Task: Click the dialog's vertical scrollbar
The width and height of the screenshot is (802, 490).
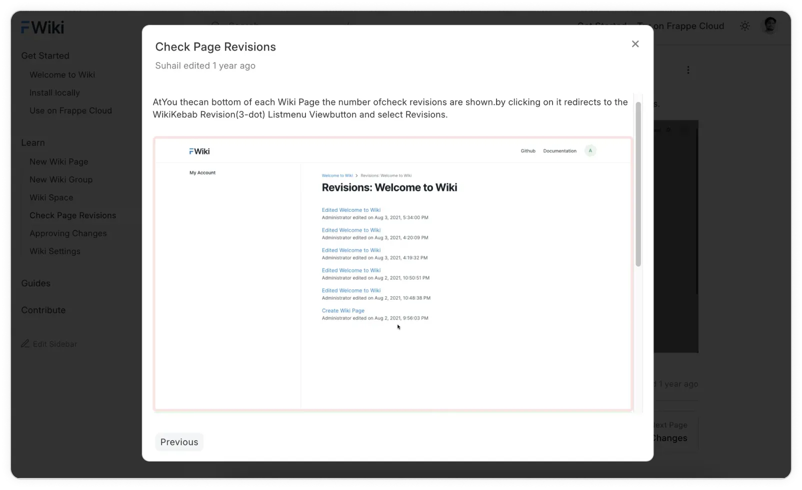Action: pyautogui.click(x=638, y=185)
